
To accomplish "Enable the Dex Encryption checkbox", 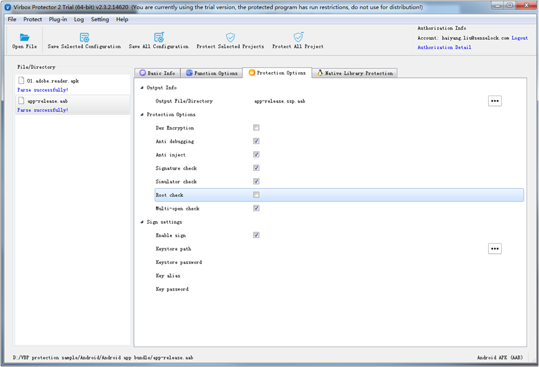I will click(x=256, y=127).
